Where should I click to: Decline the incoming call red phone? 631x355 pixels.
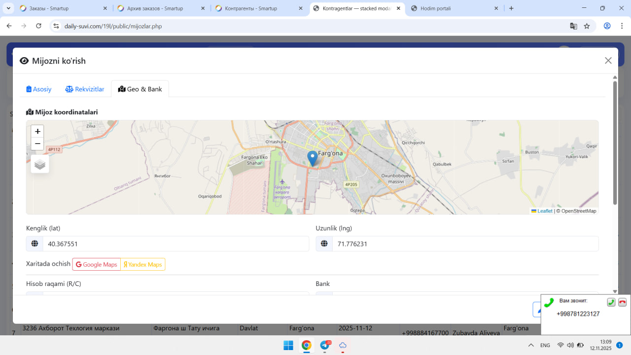pyautogui.click(x=622, y=302)
